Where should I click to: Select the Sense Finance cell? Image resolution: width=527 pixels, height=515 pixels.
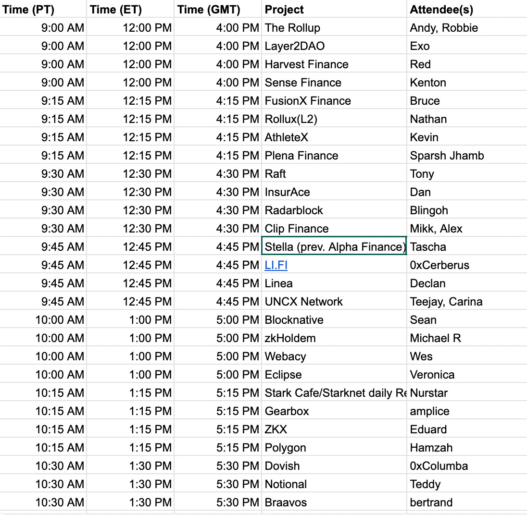(x=334, y=82)
